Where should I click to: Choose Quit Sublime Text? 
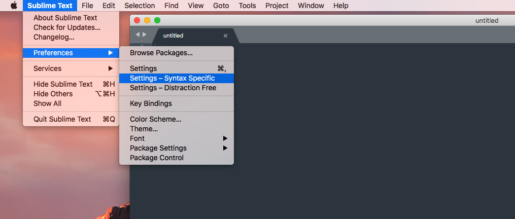point(71,119)
